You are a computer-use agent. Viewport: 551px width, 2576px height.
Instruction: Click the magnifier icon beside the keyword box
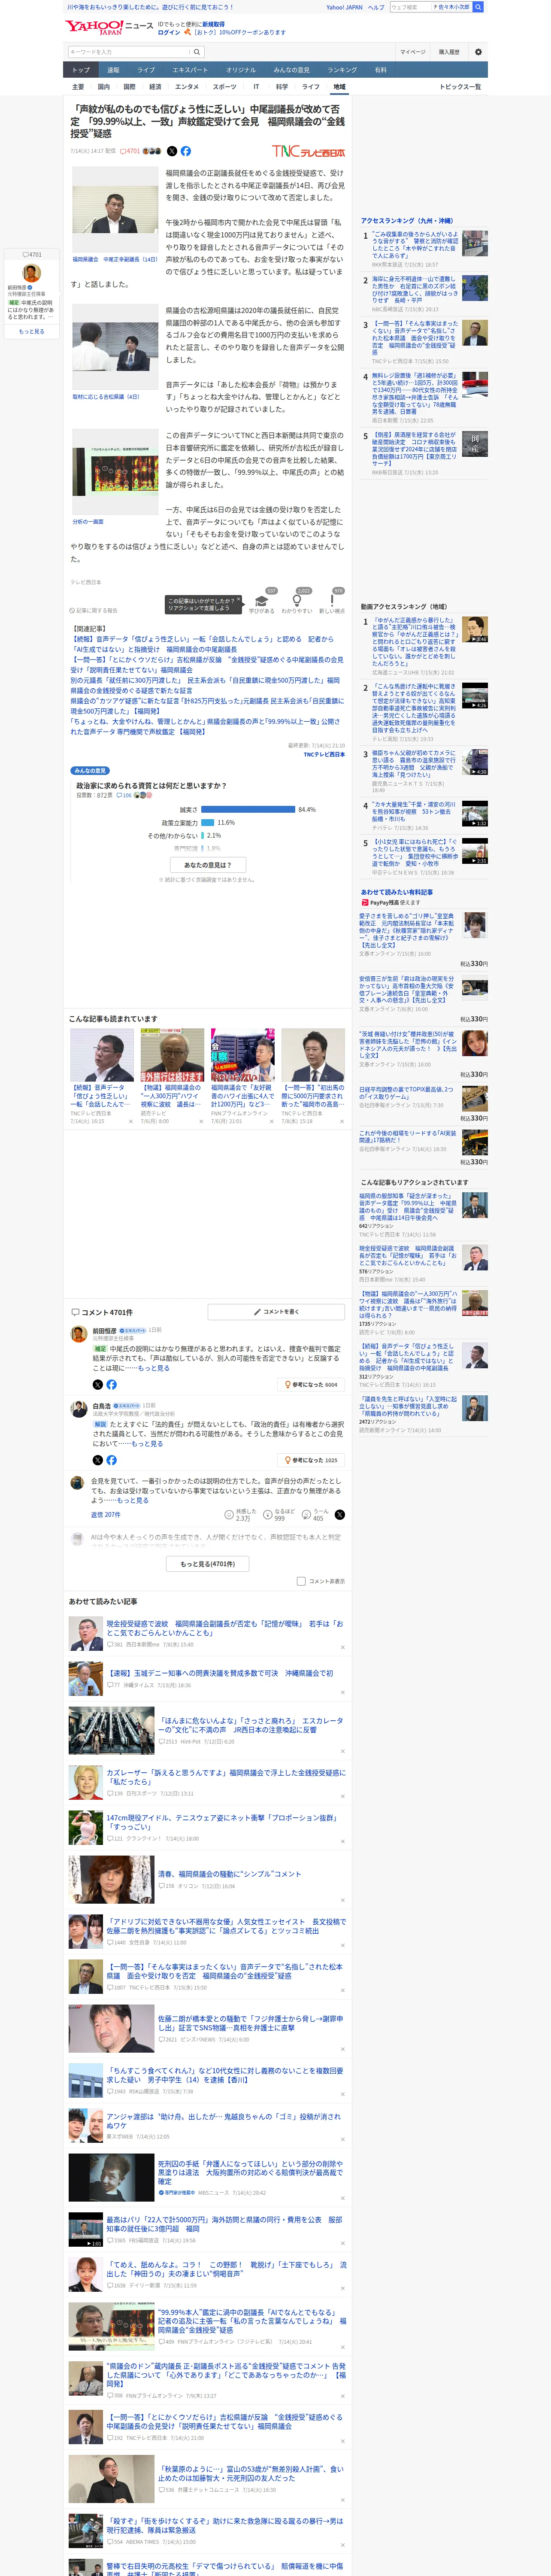[x=198, y=52]
